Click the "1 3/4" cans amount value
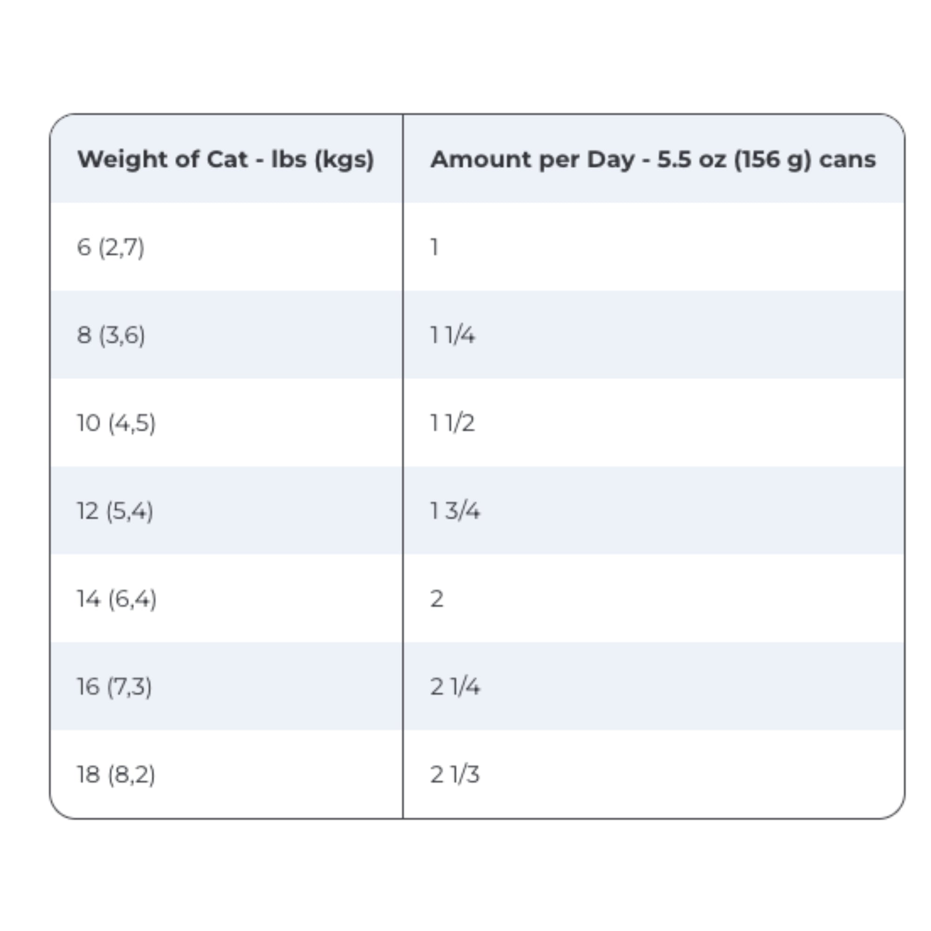Image resolution: width=931 pixels, height=931 pixels. (x=455, y=511)
